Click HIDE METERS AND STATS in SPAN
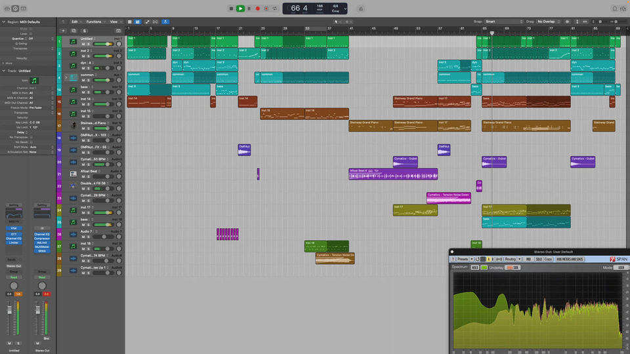Screen dimensions: 630x354 coord(570,260)
